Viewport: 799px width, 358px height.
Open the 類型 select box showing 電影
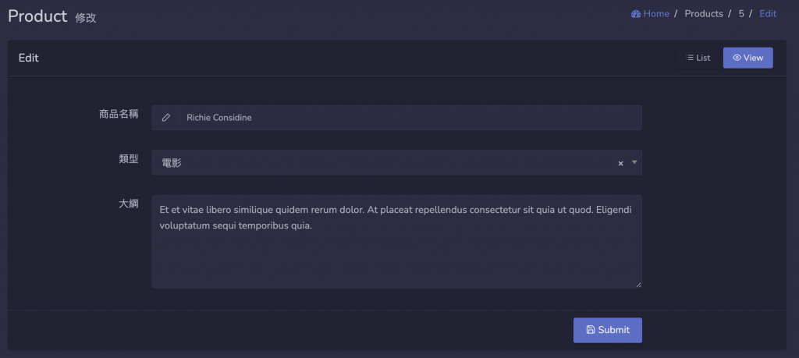click(382, 163)
